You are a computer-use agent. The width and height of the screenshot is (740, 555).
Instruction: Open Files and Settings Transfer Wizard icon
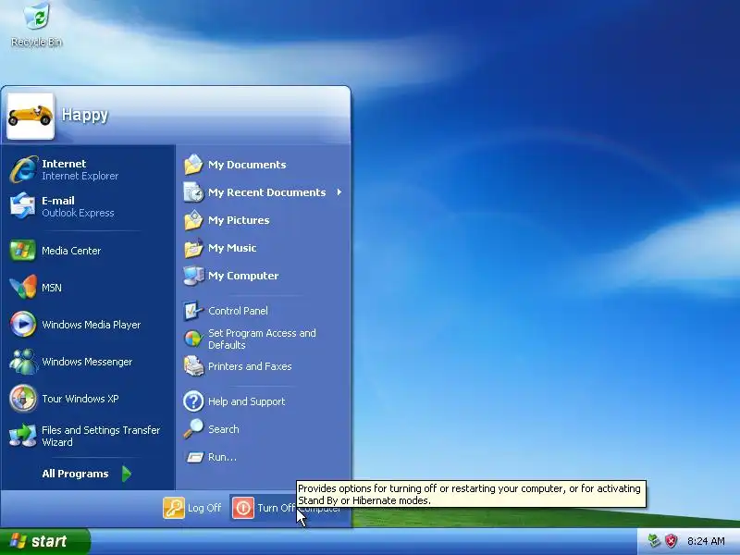click(x=22, y=436)
